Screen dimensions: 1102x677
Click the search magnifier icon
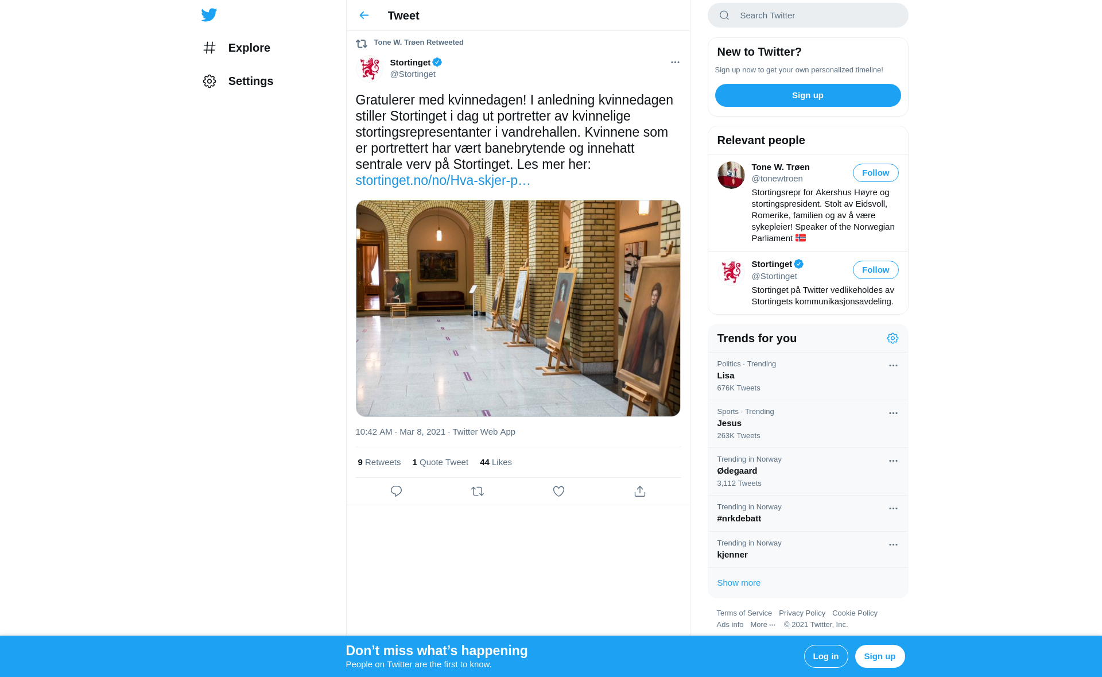pyautogui.click(x=724, y=16)
